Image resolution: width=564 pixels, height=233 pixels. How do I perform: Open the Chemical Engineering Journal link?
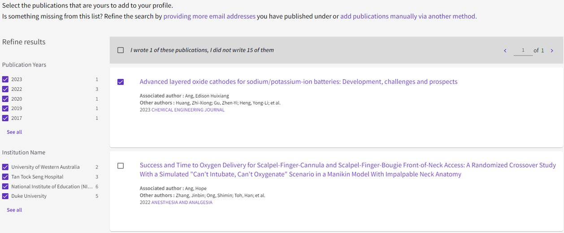coord(188,110)
